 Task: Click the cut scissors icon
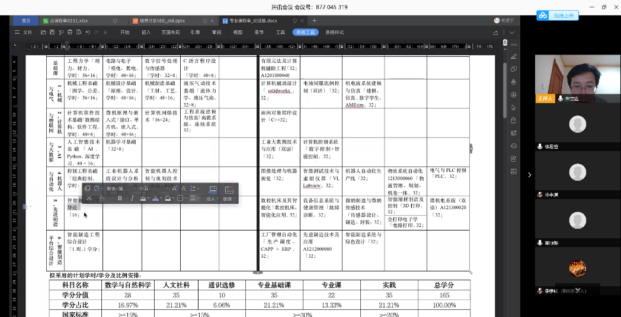pos(88,198)
